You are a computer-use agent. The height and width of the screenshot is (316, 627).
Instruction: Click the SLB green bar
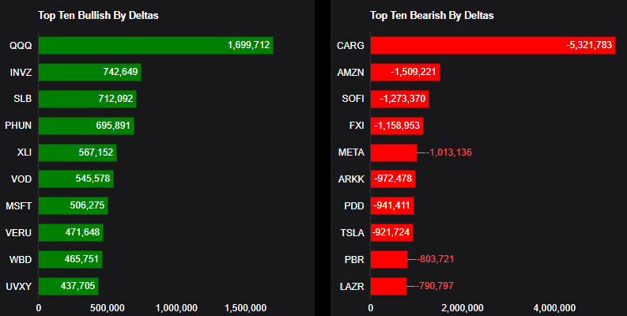pos(88,100)
